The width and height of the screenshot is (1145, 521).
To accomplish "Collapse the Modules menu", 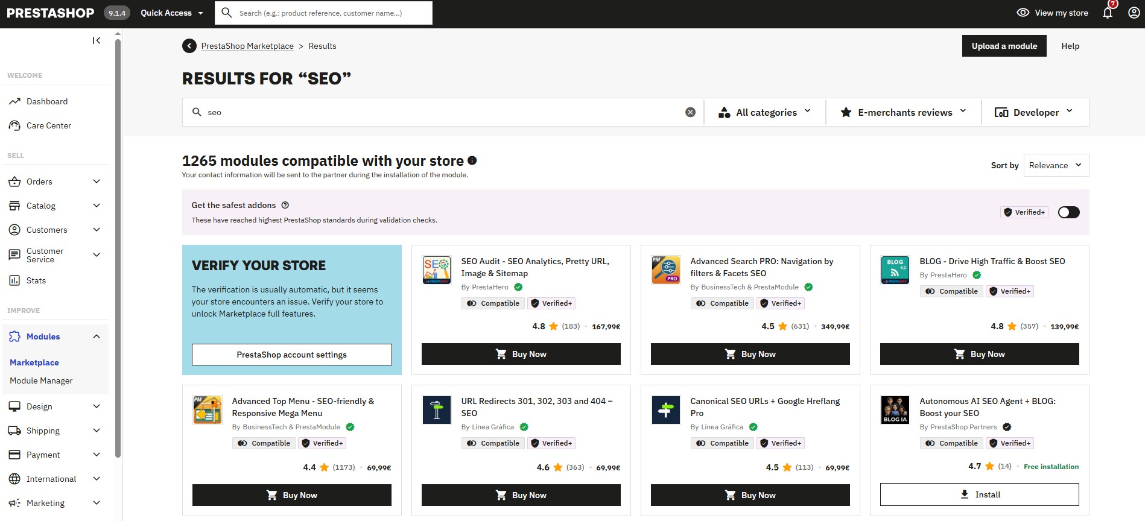I will pyautogui.click(x=97, y=336).
